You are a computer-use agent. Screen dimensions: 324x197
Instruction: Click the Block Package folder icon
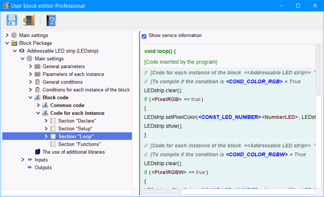[14, 43]
